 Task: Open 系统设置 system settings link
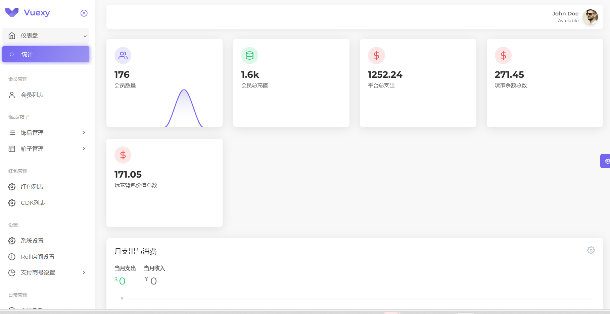[x=32, y=241]
